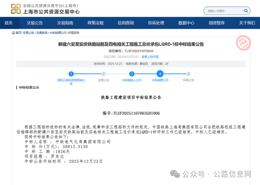Navigate to 投诉处理 section
The width and height of the screenshot is (260, 185).
pos(156,23)
